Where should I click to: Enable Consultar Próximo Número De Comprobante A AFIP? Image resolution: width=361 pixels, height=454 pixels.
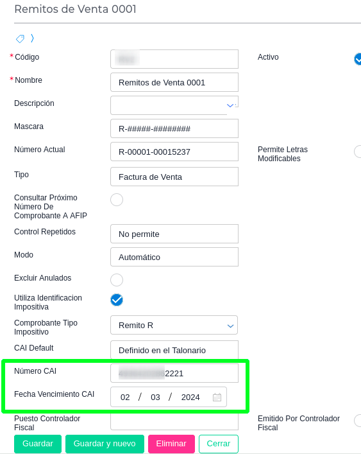coord(117,200)
